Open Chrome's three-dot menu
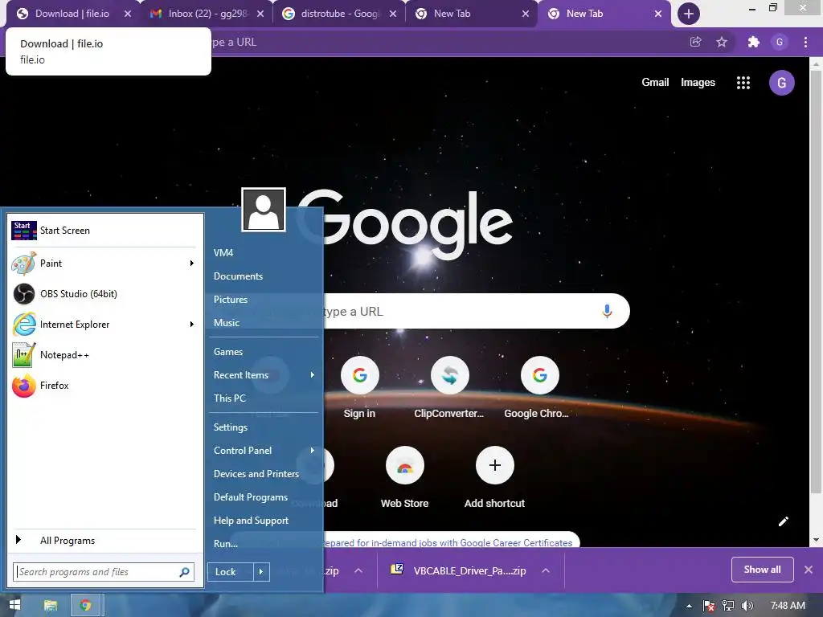 pos(805,42)
